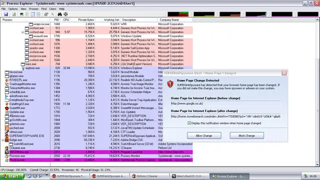Toggle the Show Lower Pane toolbar icon
Screen dimensions: 320x180
pyautogui.click(x=32, y=14)
